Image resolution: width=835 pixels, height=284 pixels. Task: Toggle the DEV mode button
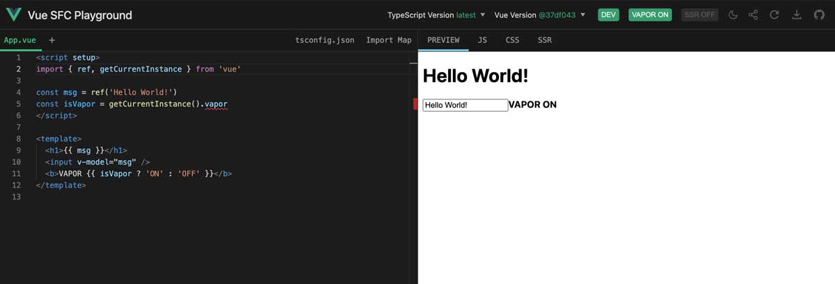pyautogui.click(x=610, y=15)
